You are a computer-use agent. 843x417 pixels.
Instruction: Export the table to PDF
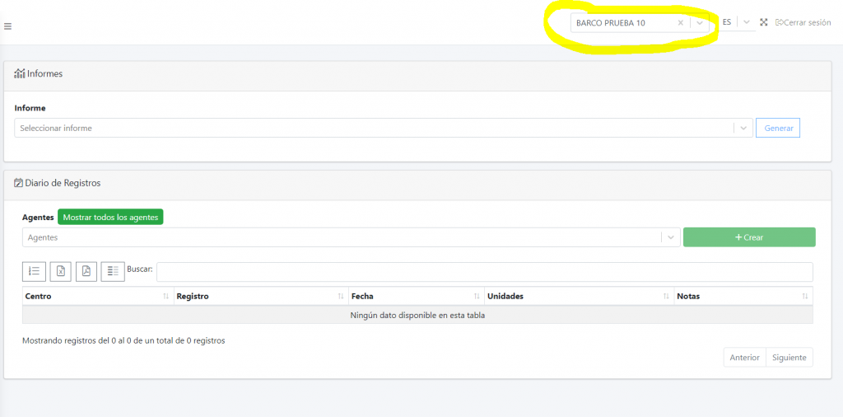pyautogui.click(x=86, y=271)
